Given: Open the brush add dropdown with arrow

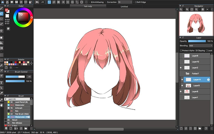Looking at the screenshot, I should pyautogui.click(x=16, y=129).
